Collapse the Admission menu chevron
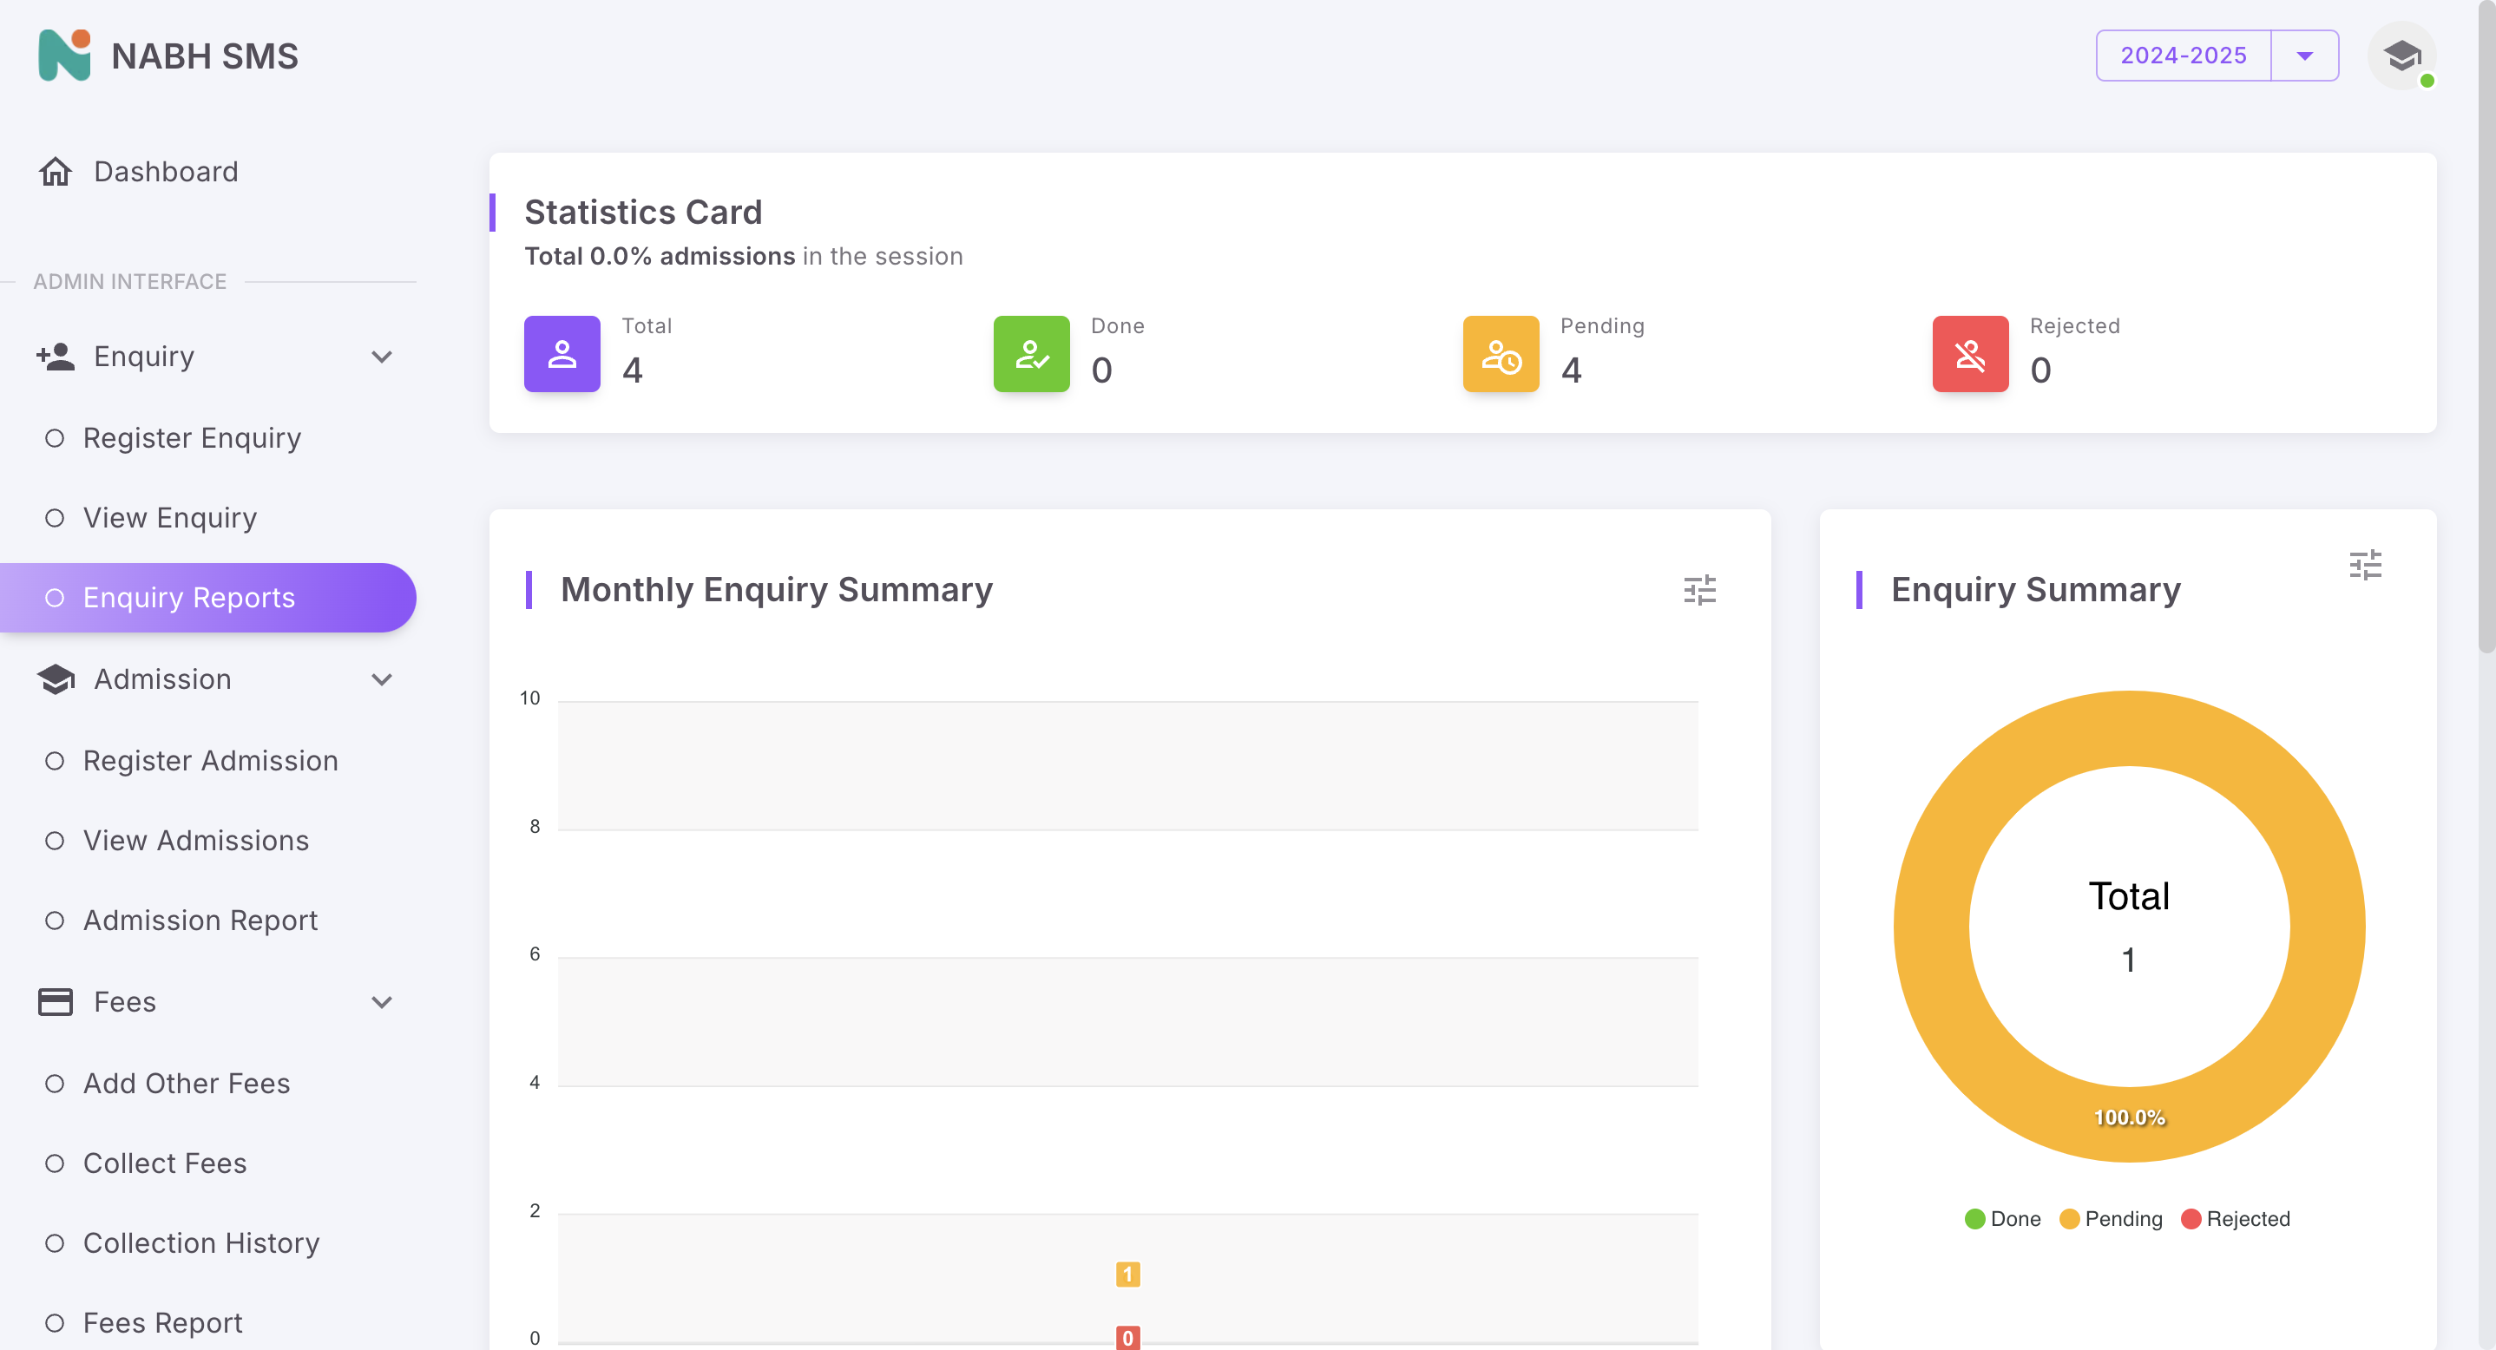The width and height of the screenshot is (2496, 1350). tap(382, 678)
